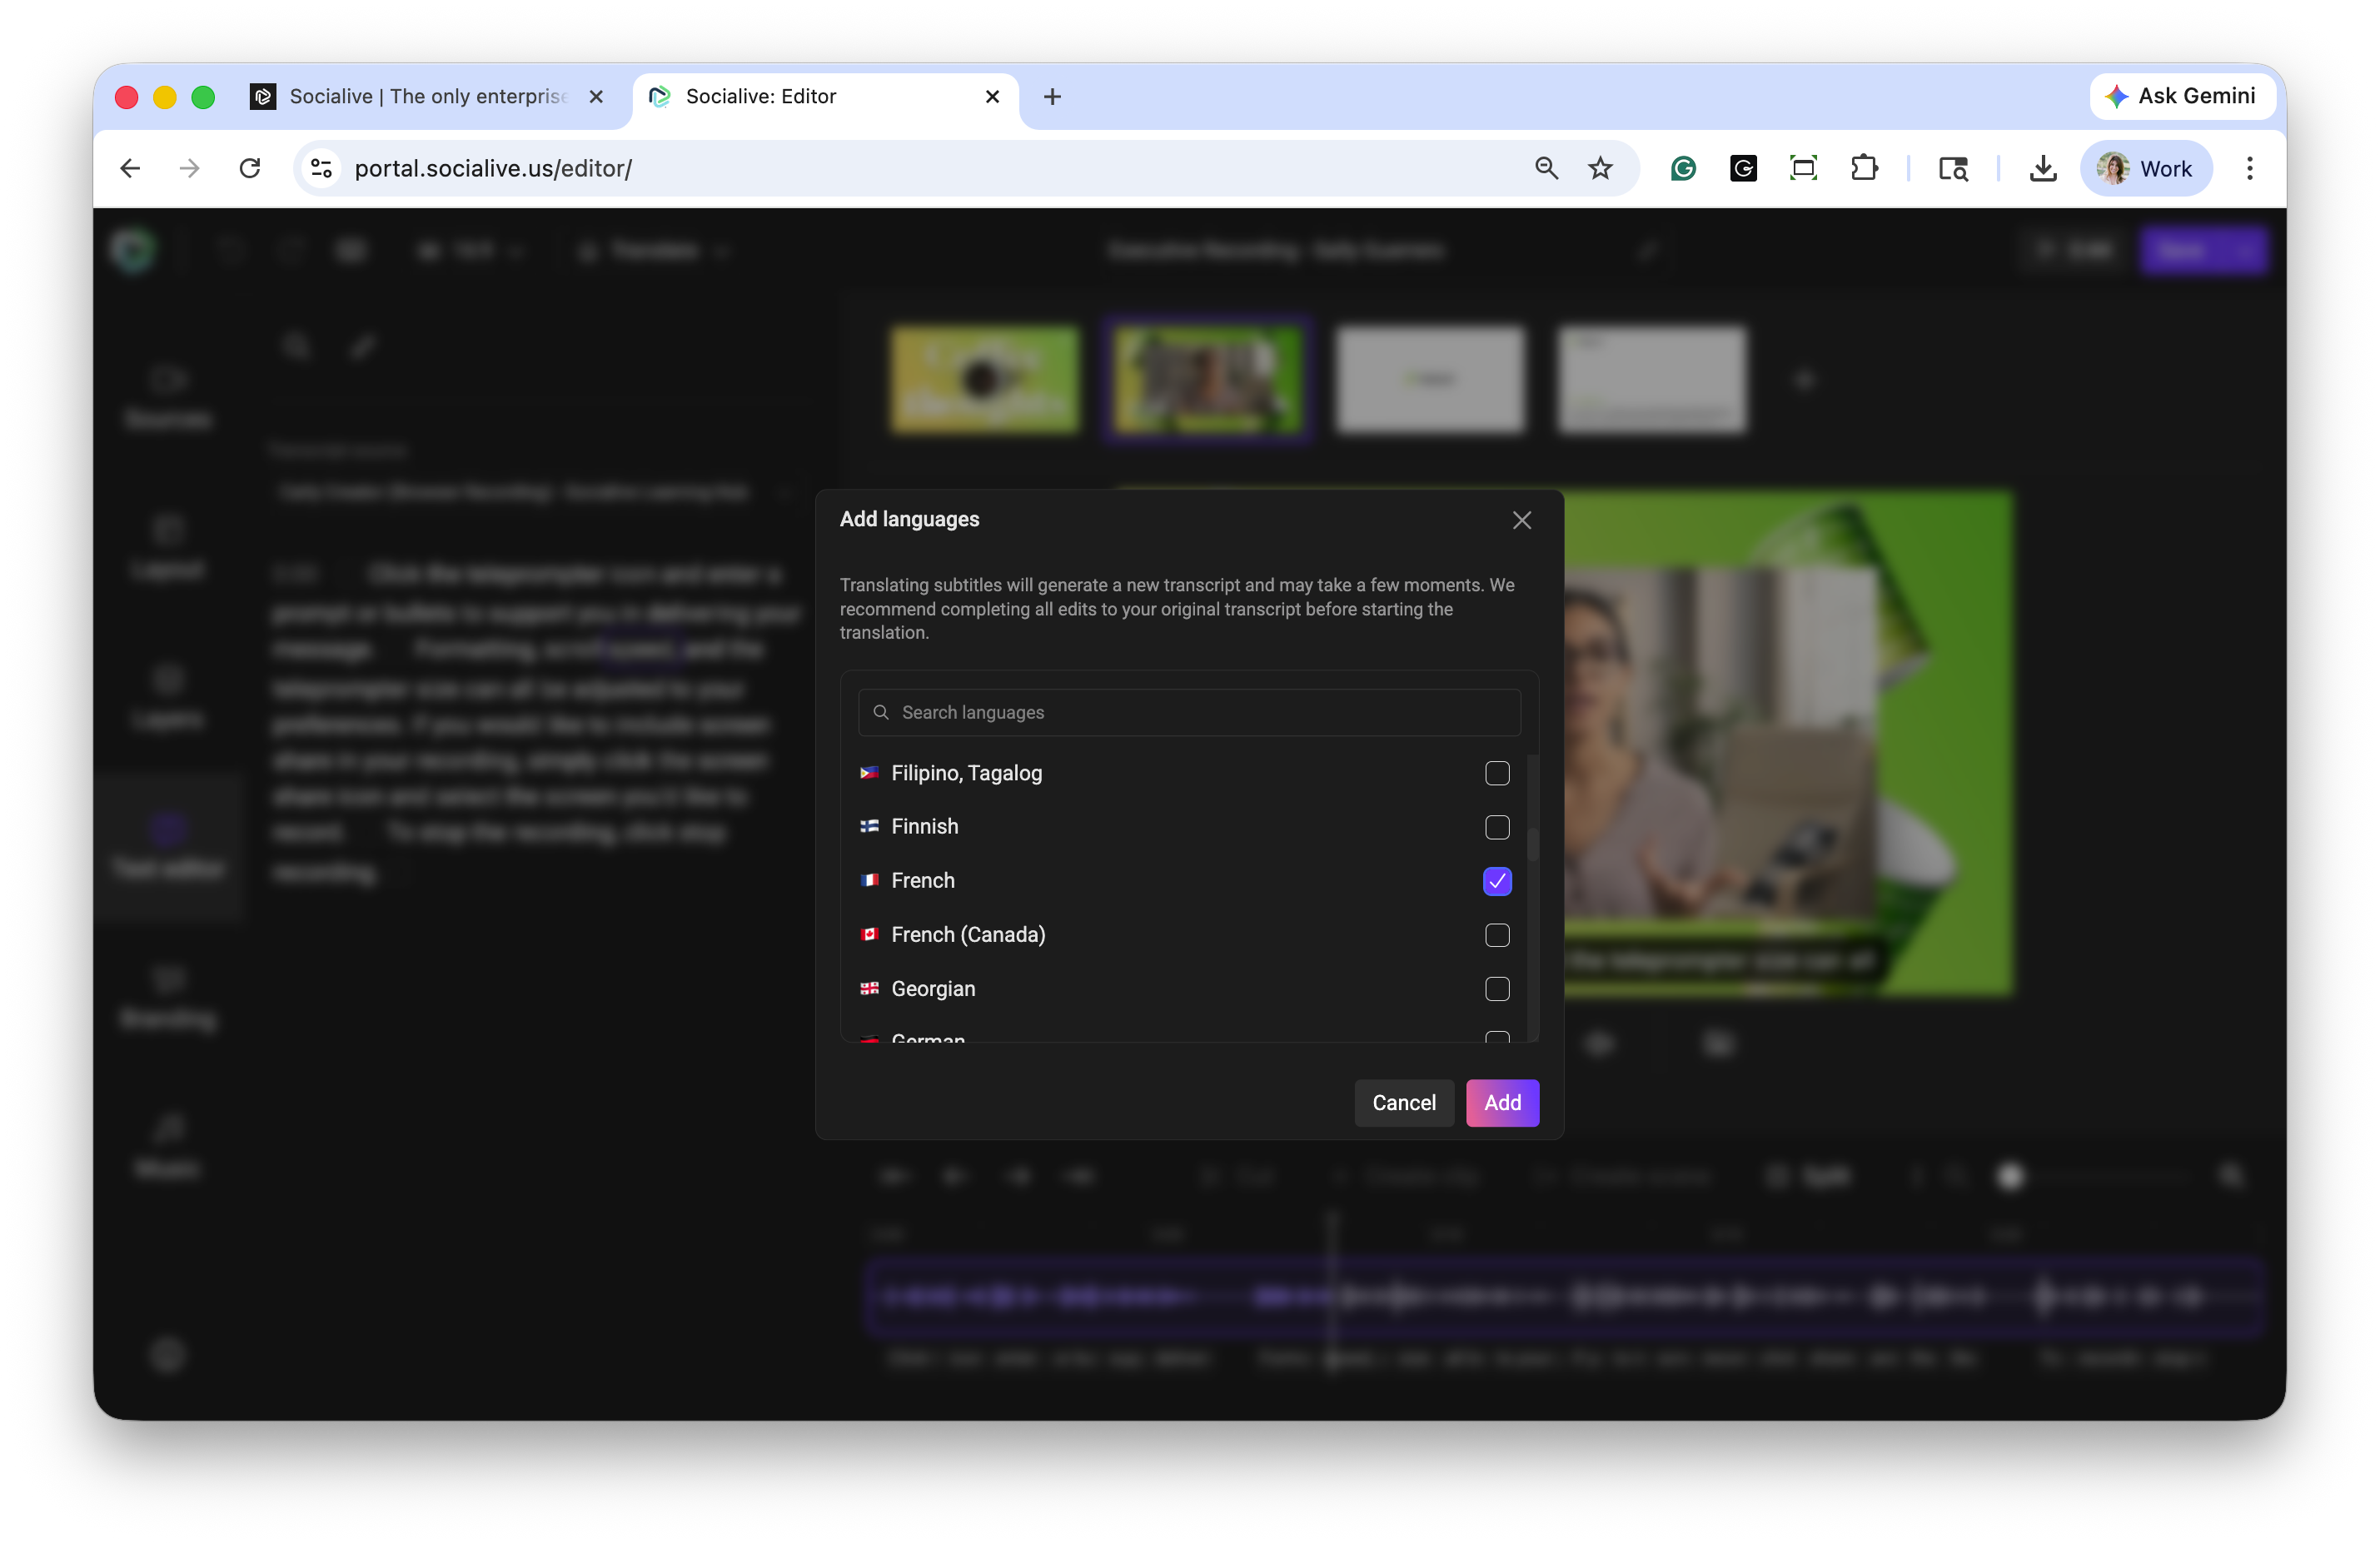Click the Search languages field
The width and height of the screenshot is (2380, 1544).
pyautogui.click(x=1188, y=712)
